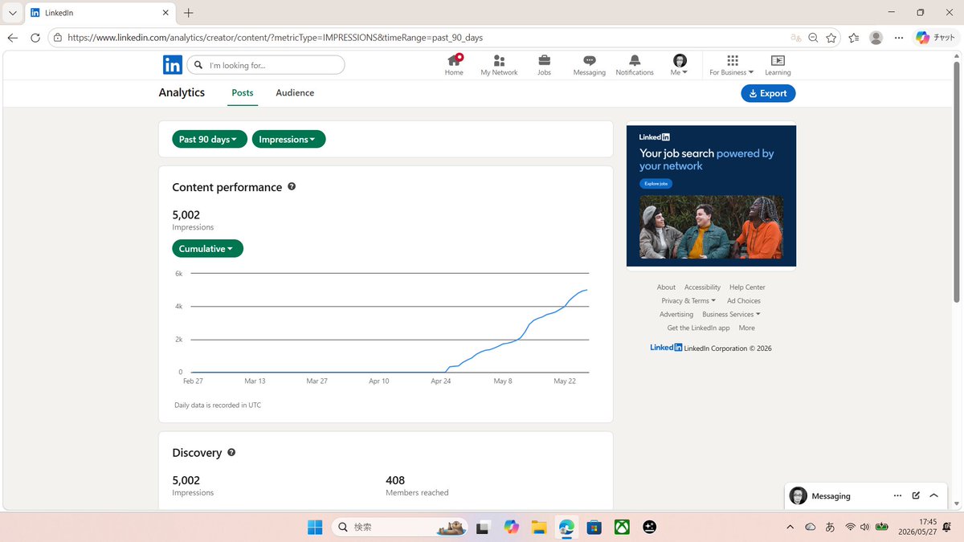964x542 pixels.
Task: Switch to the Audience tab
Action: coord(295,92)
